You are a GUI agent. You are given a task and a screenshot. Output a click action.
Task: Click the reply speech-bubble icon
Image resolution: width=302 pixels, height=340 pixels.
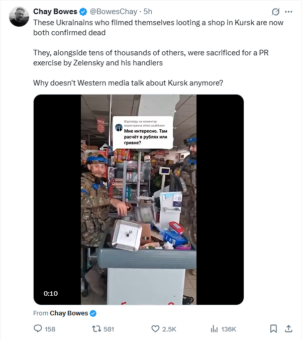pyautogui.click(x=38, y=328)
